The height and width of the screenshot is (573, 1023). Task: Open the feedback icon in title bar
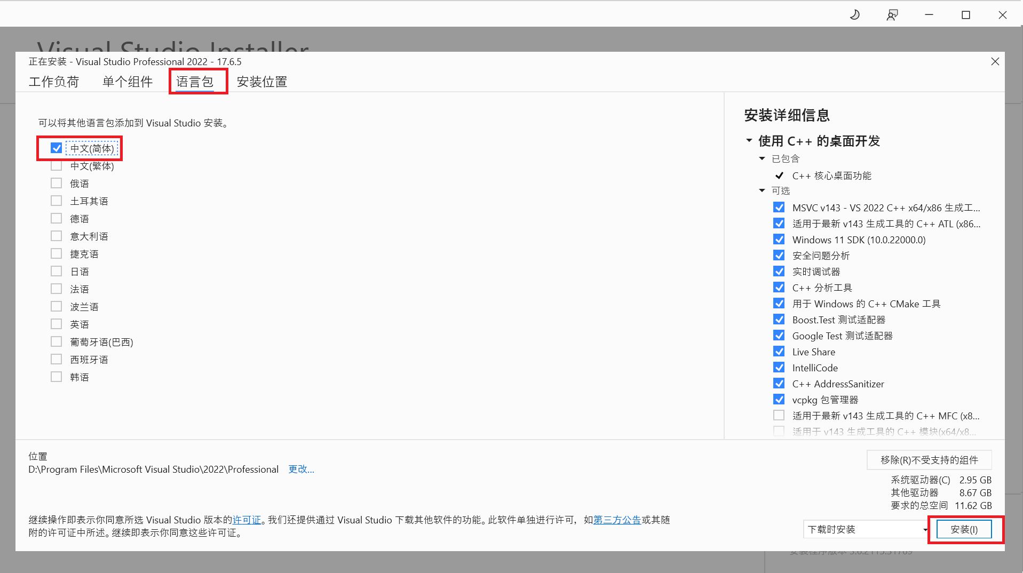tap(892, 15)
